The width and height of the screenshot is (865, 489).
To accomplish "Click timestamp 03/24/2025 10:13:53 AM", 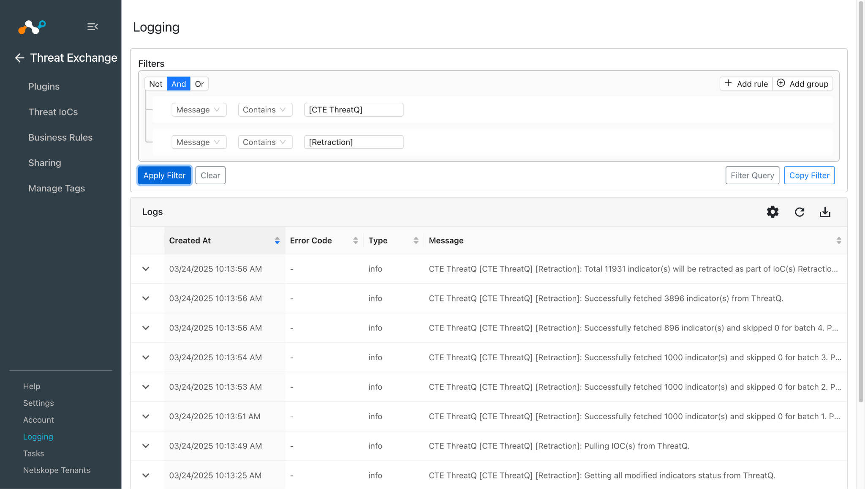I will (215, 387).
